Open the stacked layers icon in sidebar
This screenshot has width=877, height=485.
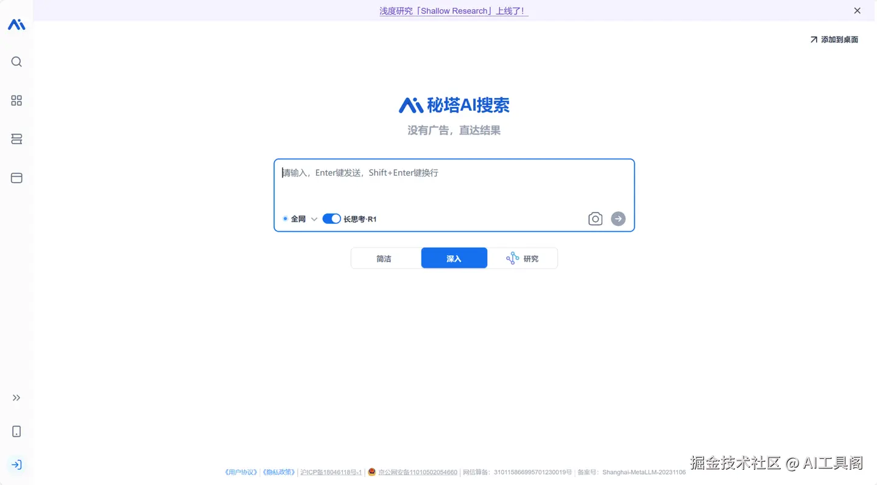coord(16,139)
